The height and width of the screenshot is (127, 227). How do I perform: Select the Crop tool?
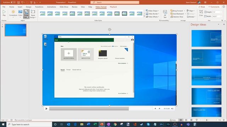[201, 13]
